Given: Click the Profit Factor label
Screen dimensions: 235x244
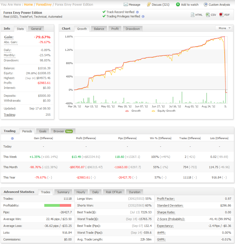Looking at the screenshot, I should coord(166,199).
